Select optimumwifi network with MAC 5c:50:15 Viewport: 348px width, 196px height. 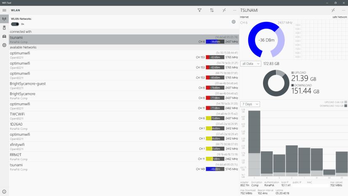(124, 55)
